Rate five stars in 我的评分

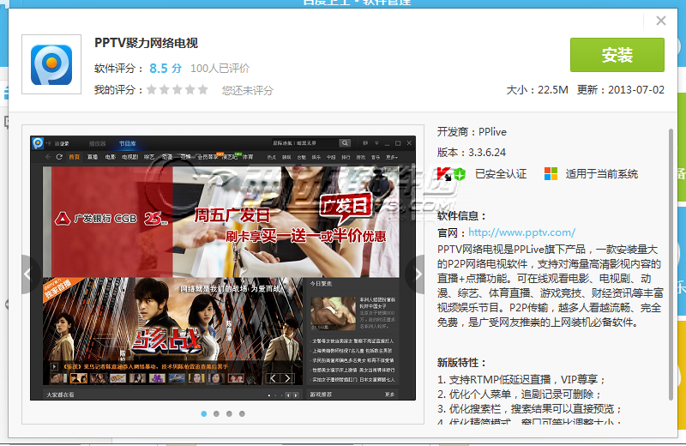pyautogui.click(x=202, y=90)
